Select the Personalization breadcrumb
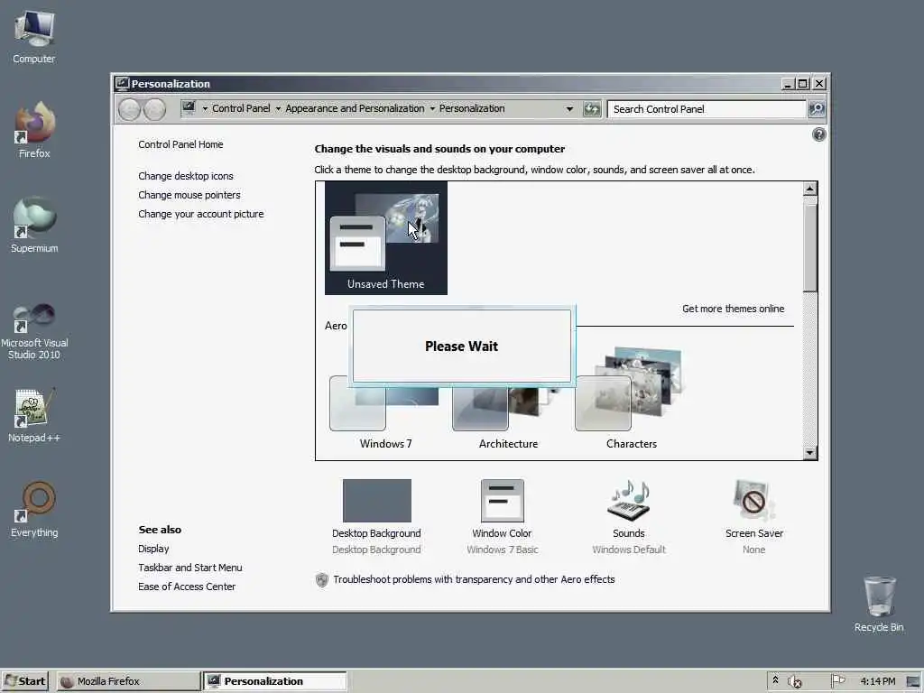Screen dimensions: 924x693 click(472, 108)
